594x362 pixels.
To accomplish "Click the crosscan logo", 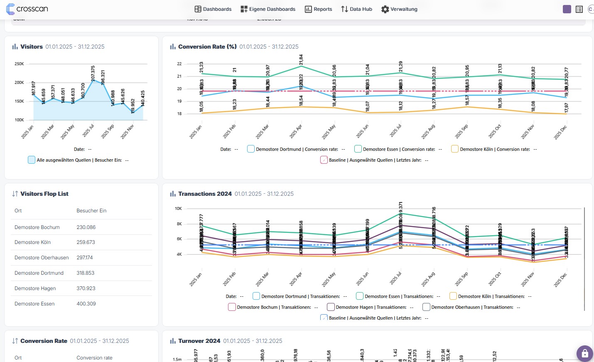I will pyautogui.click(x=27, y=9).
